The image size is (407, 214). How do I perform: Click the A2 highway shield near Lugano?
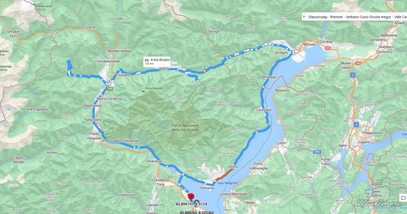point(357,125)
